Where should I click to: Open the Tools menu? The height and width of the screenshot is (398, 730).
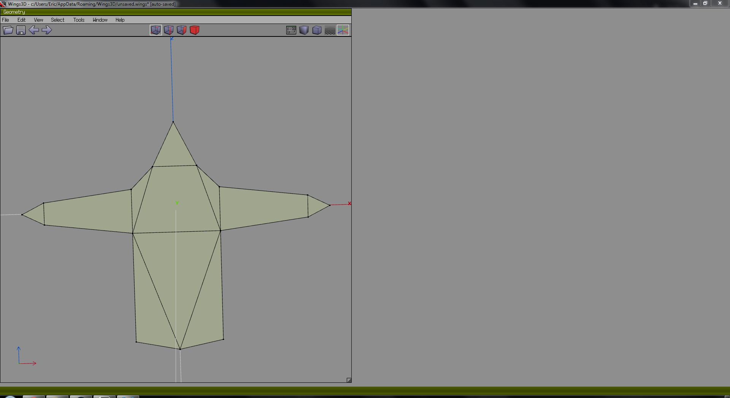point(79,20)
